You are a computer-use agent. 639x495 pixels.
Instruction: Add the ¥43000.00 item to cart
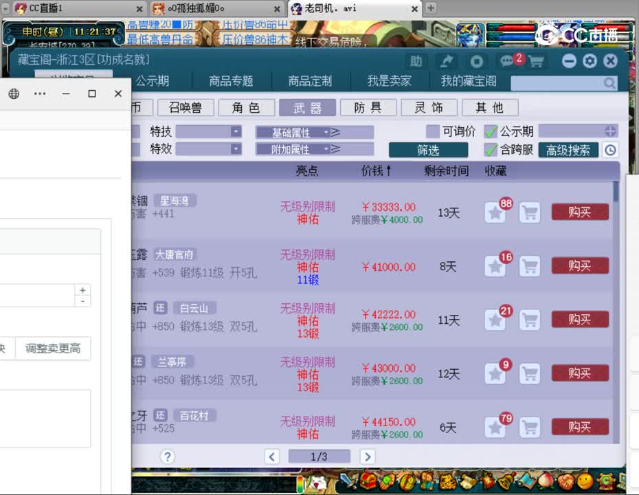click(530, 373)
